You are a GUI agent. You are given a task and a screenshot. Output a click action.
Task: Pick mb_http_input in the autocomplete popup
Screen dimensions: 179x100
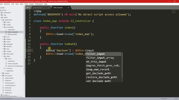[x=103, y=62]
